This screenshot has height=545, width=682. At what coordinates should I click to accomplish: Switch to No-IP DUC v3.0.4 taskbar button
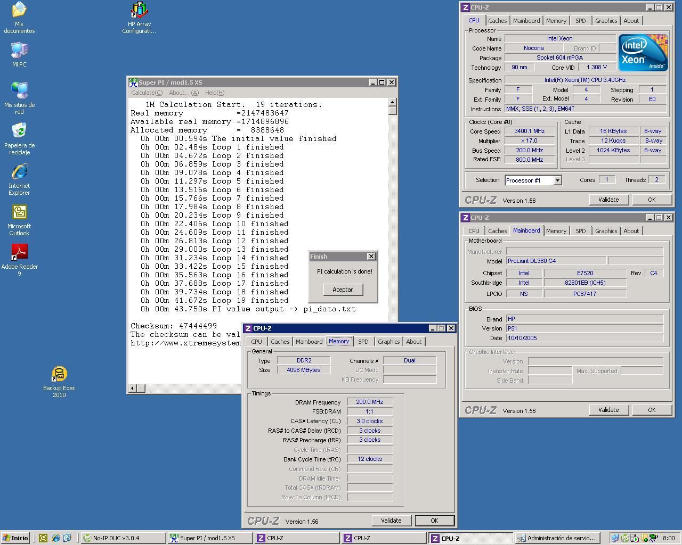coord(123,538)
